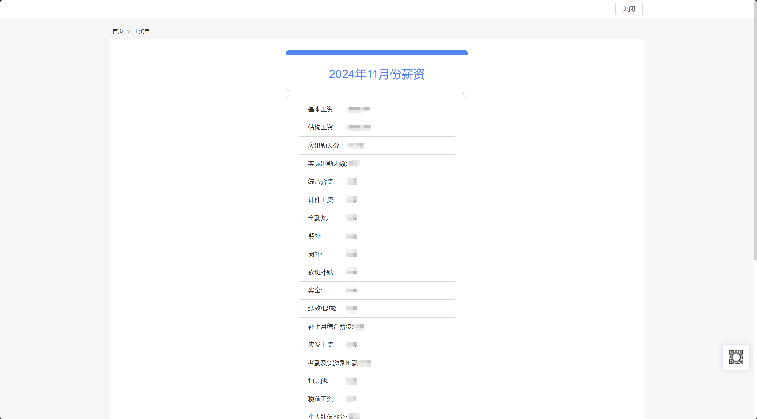Select the 应出勤天数 row
This screenshot has height=419, width=757.
click(x=376, y=146)
